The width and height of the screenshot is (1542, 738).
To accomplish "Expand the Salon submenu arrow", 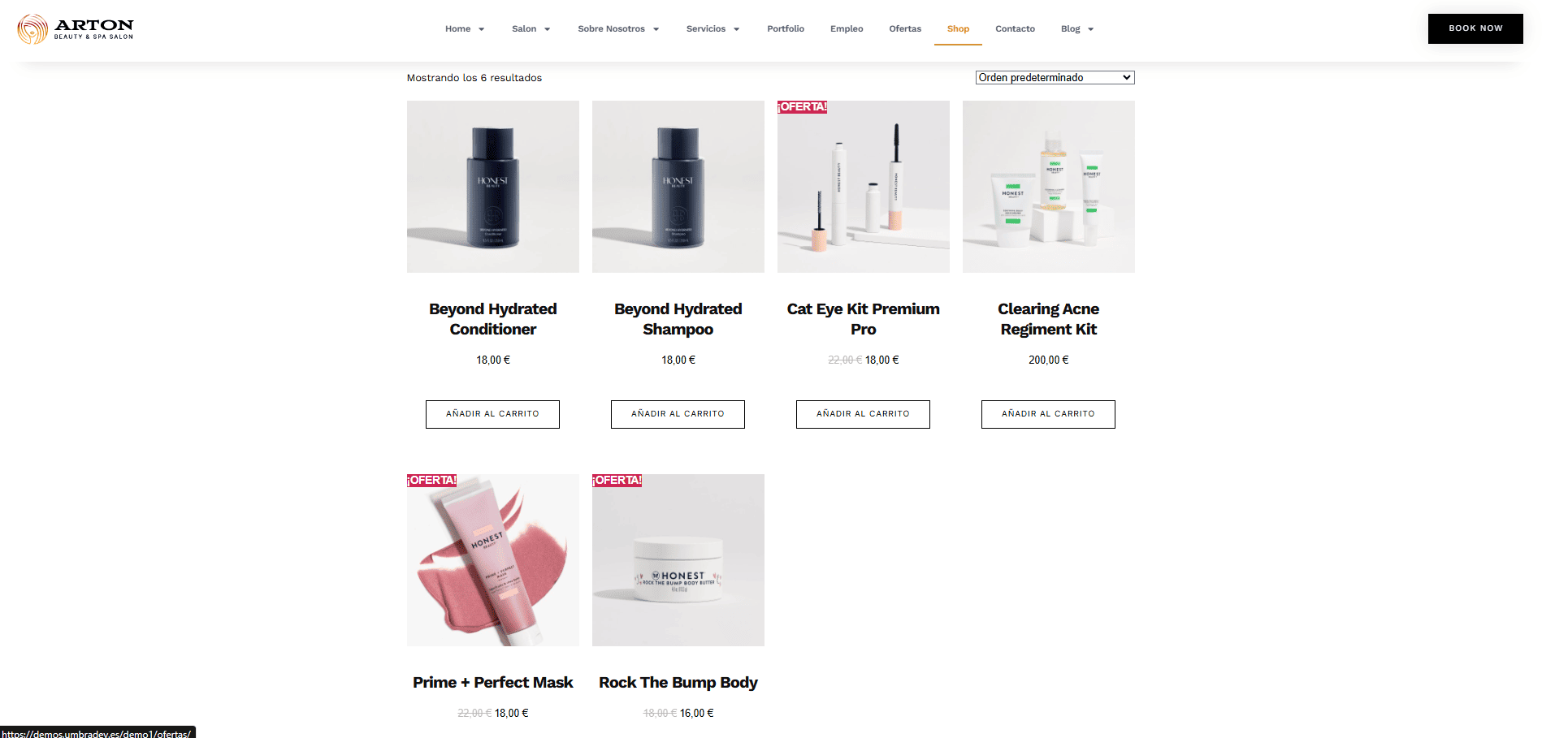I will pyautogui.click(x=547, y=29).
